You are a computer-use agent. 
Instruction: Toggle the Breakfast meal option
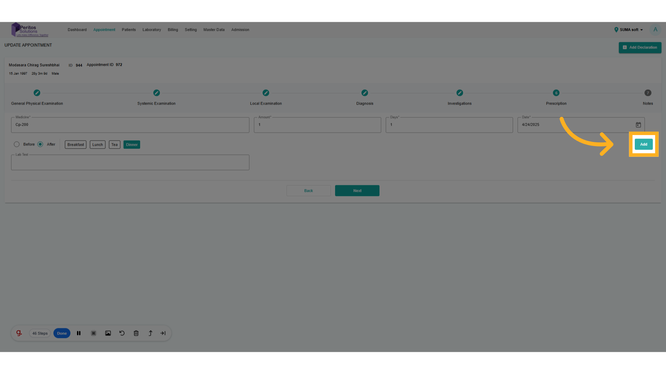click(75, 144)
